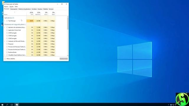Click the Aplicativo de subsistema process icon
189x106 pixels.
click(x=7, y=27)
